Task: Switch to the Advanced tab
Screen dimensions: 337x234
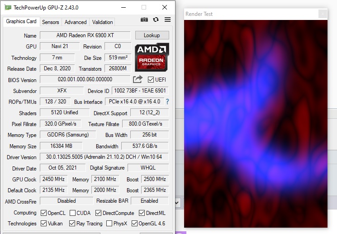Action: pyautogui.click(x=76, y=22)
